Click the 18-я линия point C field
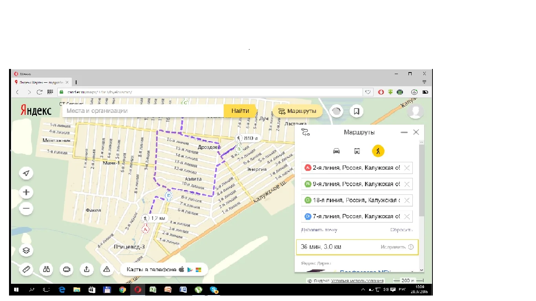This screenshot has height=301, width=536. 357,200
